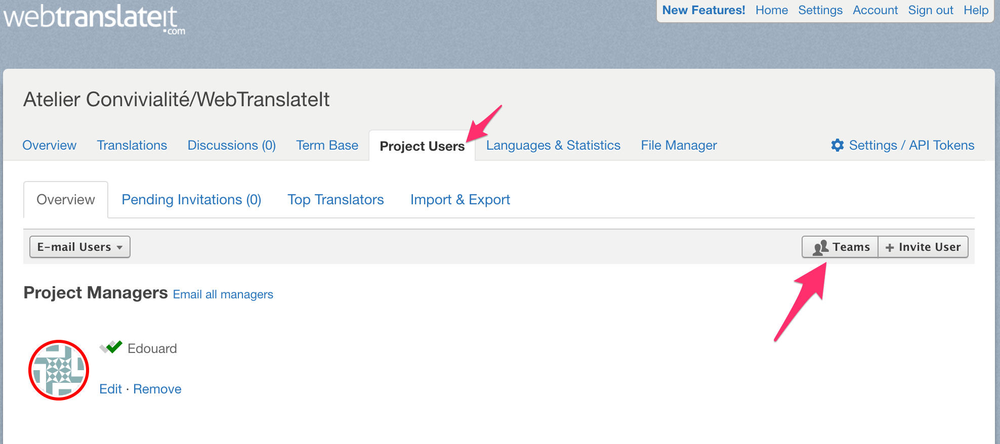Open New Features! link

(x=703, y=10)
